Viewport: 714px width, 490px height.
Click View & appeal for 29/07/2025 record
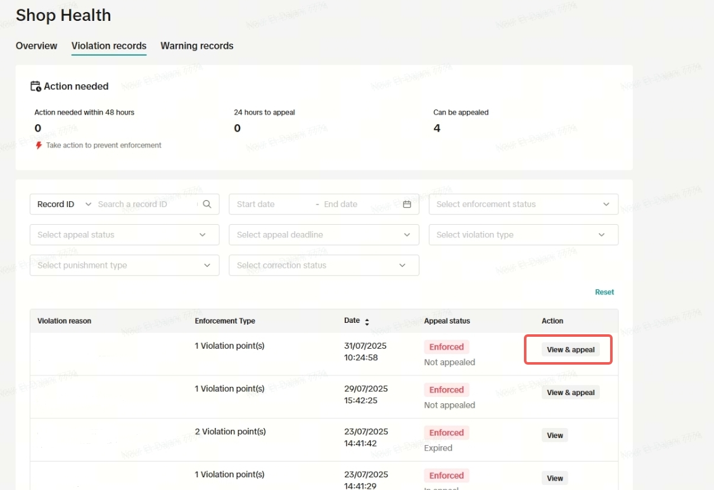point(570,393)
